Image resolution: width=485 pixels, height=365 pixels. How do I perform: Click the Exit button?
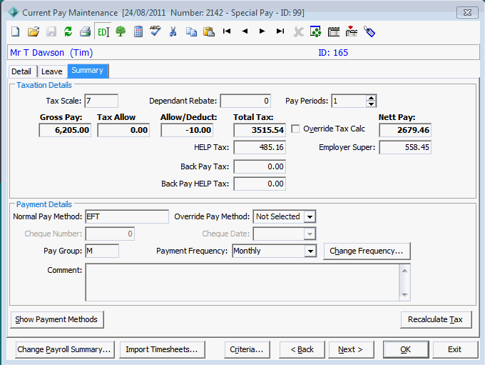tap(455, 349)
